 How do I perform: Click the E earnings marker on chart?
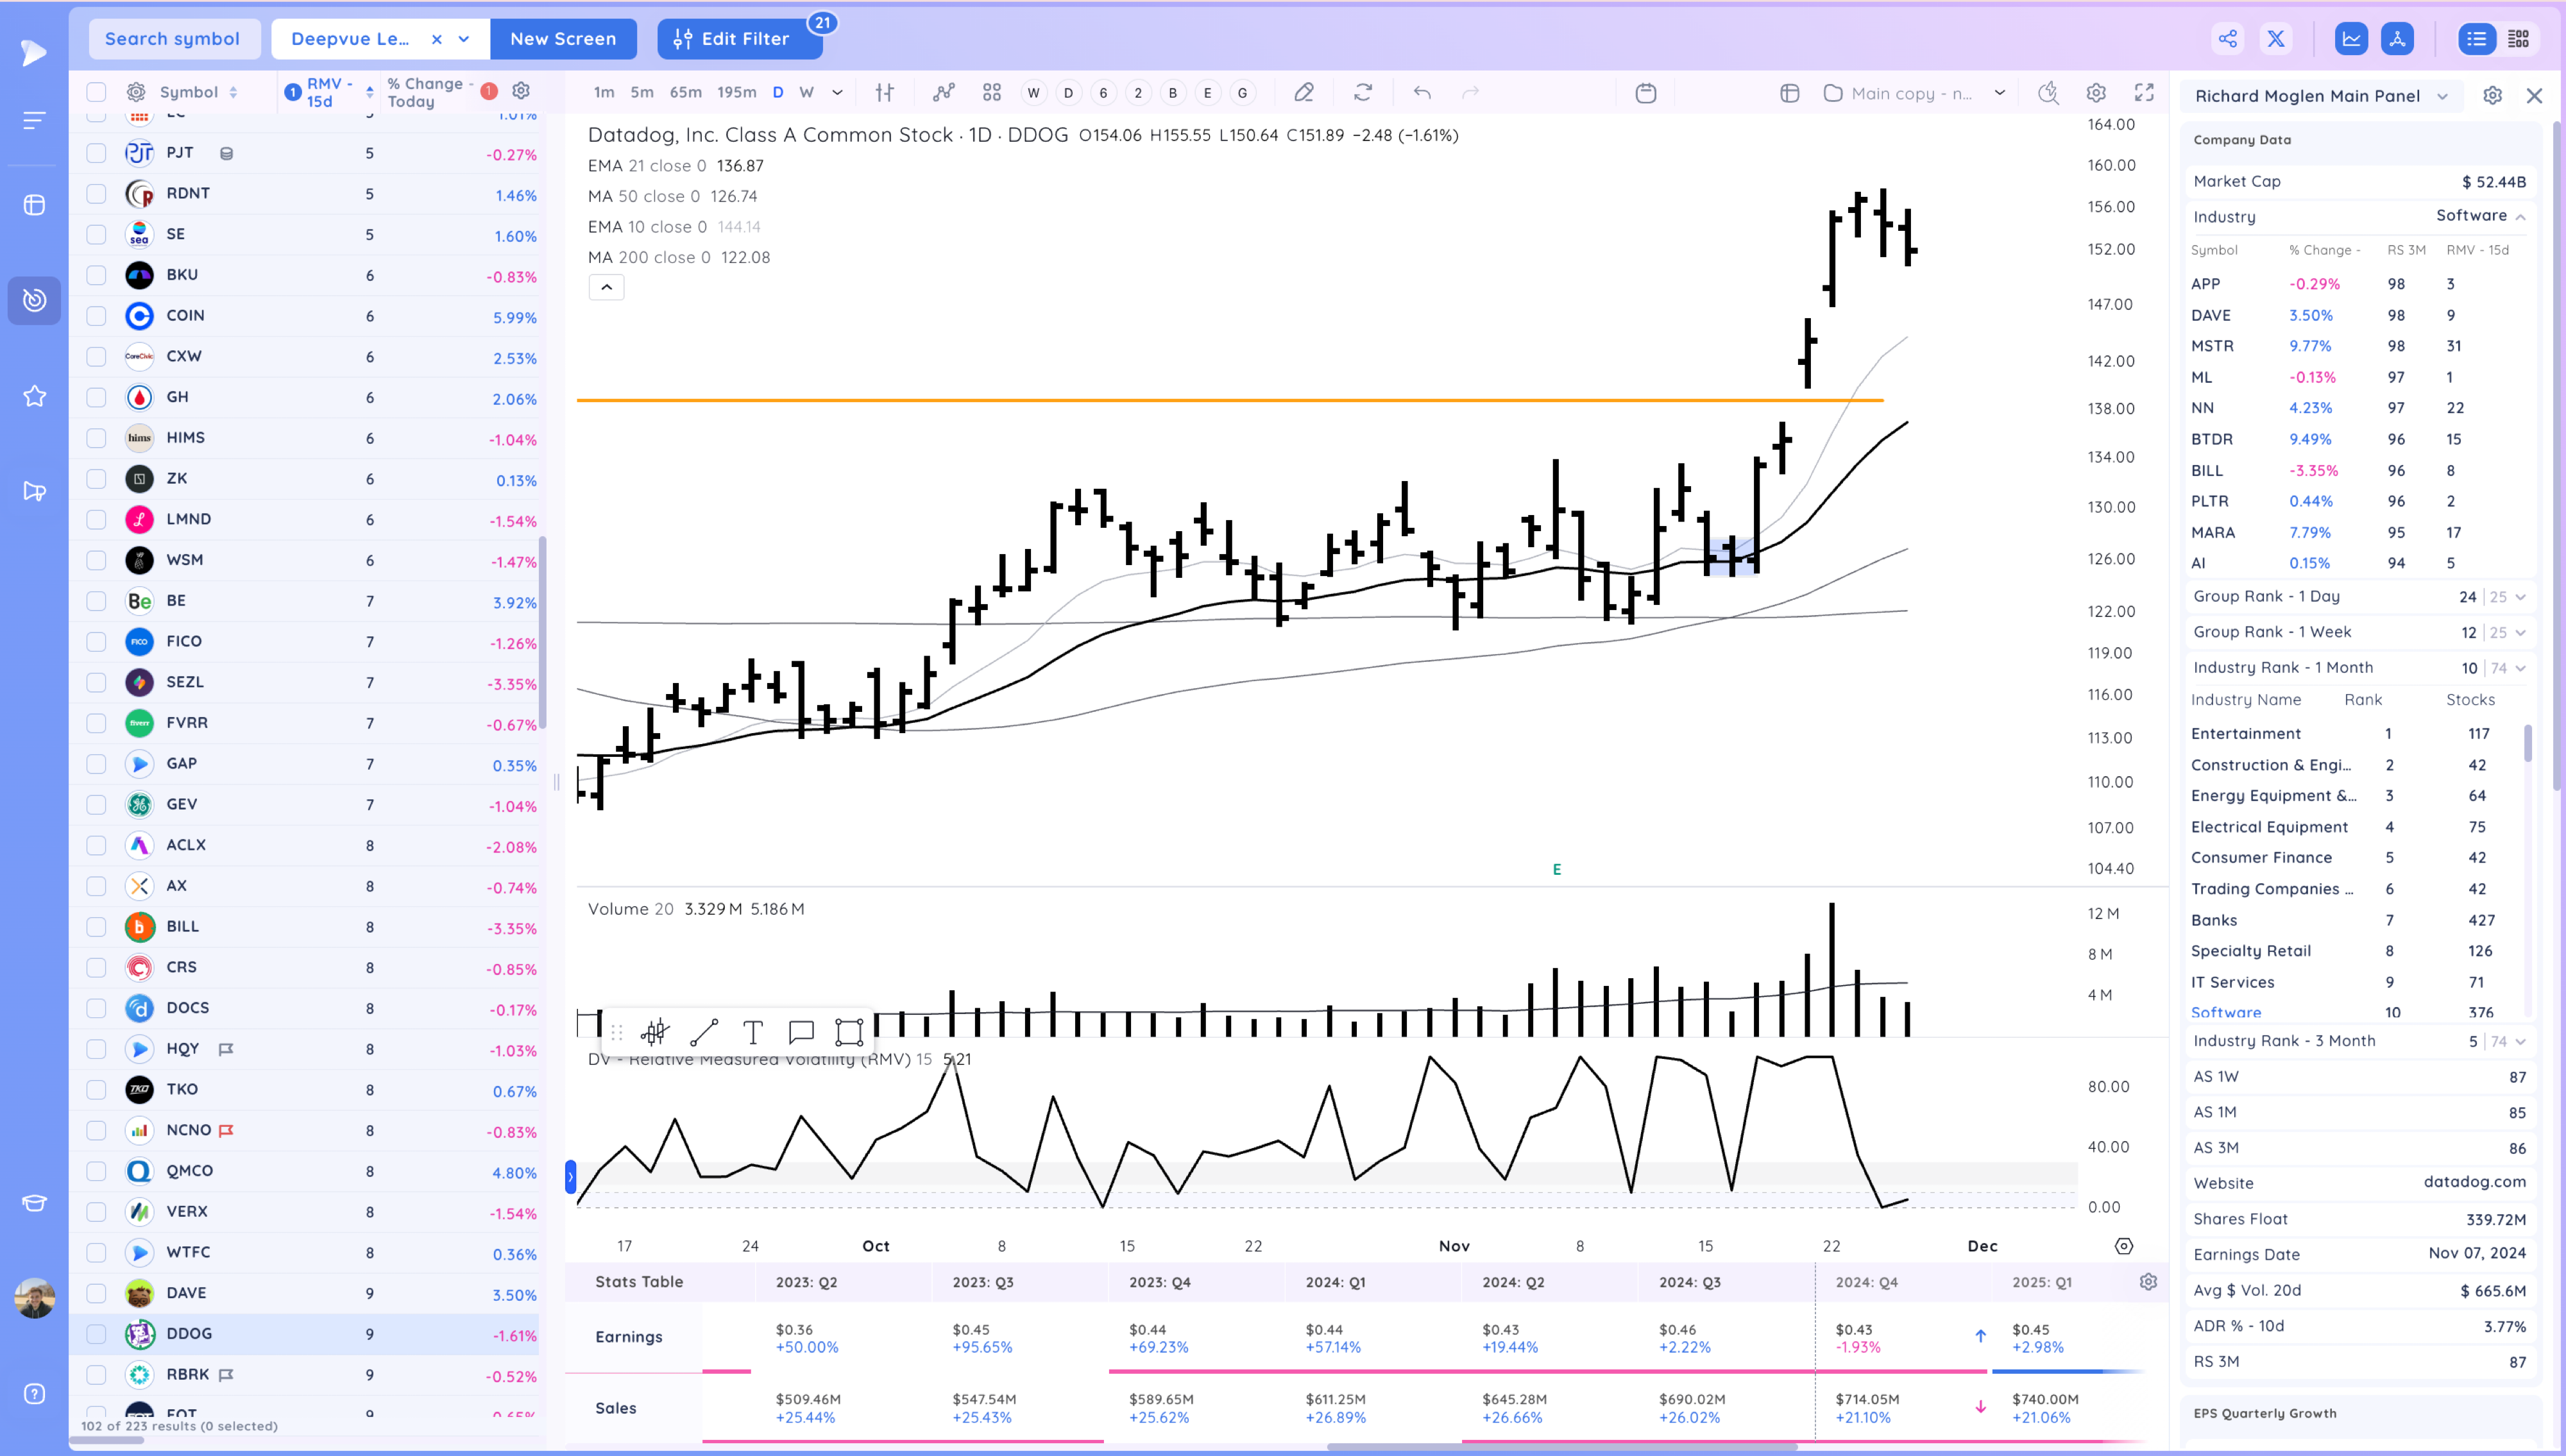pyautogui.click(x=1556, y=870)
